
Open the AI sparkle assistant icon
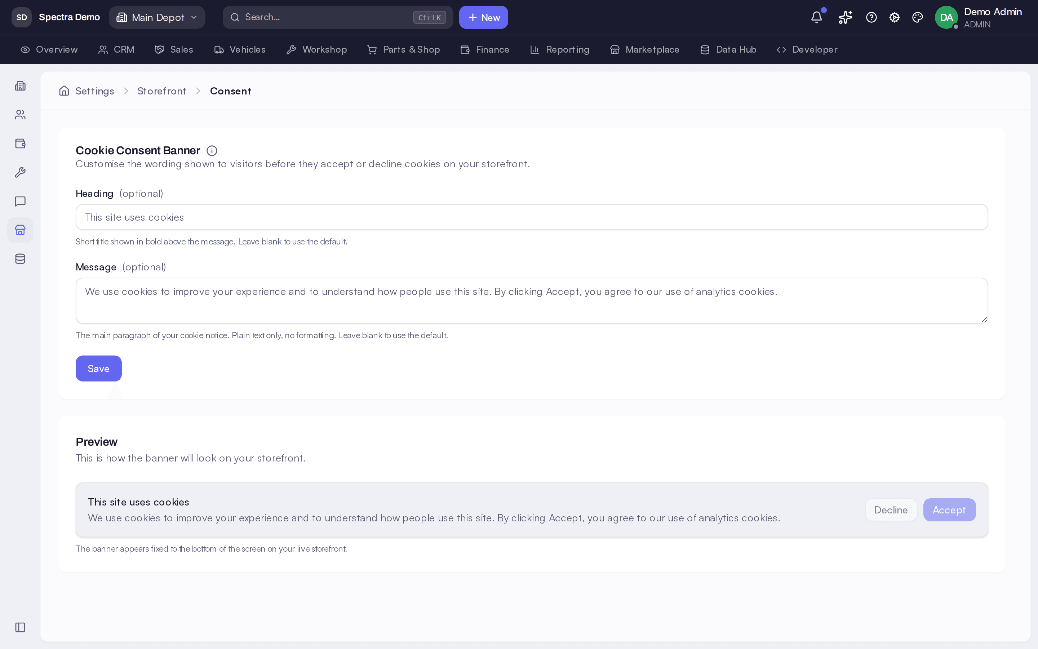(845, 17)
